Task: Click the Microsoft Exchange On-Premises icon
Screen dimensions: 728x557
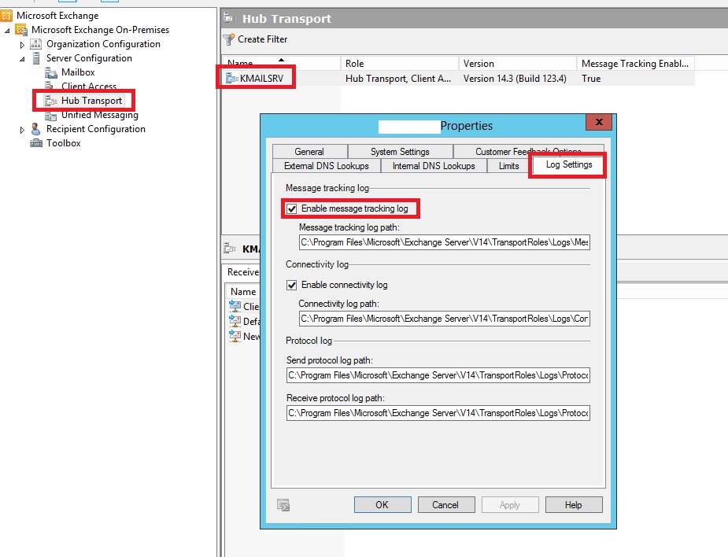Action: [21, 30]
